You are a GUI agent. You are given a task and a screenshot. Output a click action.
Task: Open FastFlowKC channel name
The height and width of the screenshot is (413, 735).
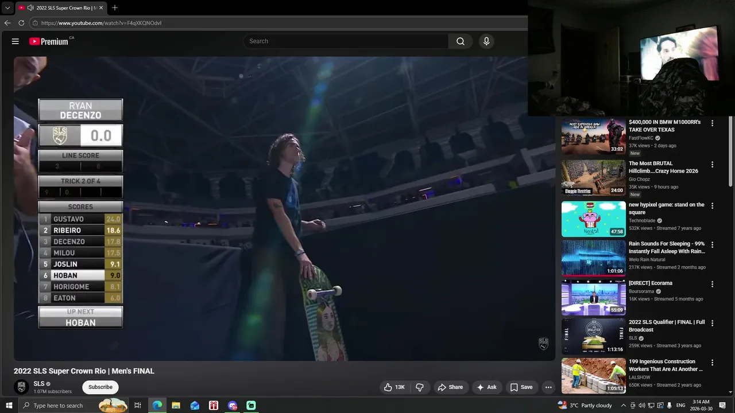pos(641,138)
